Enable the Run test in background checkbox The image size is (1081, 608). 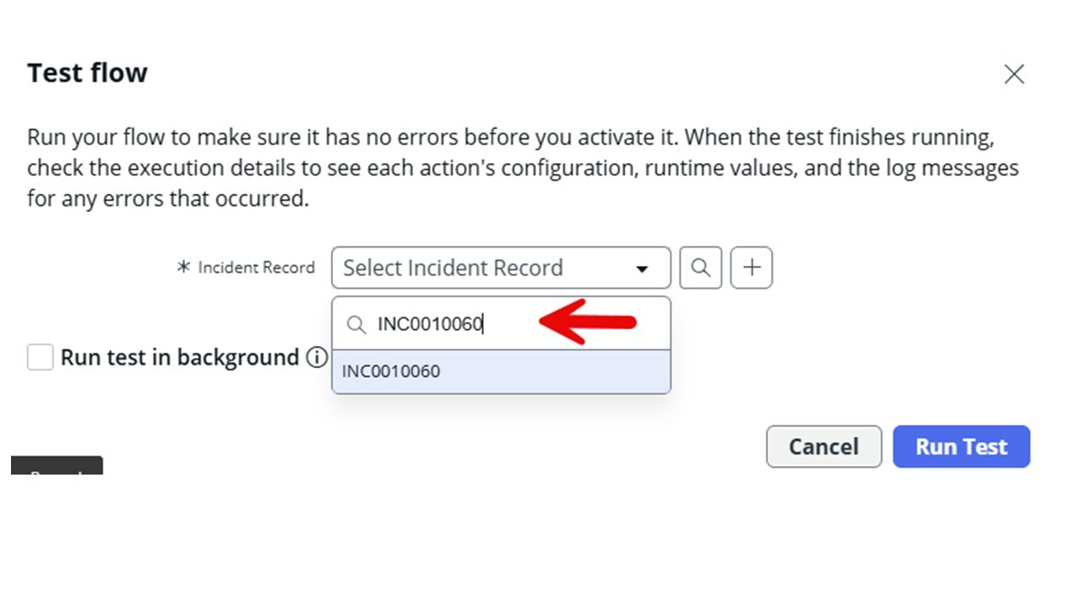(x=40, y=357)
